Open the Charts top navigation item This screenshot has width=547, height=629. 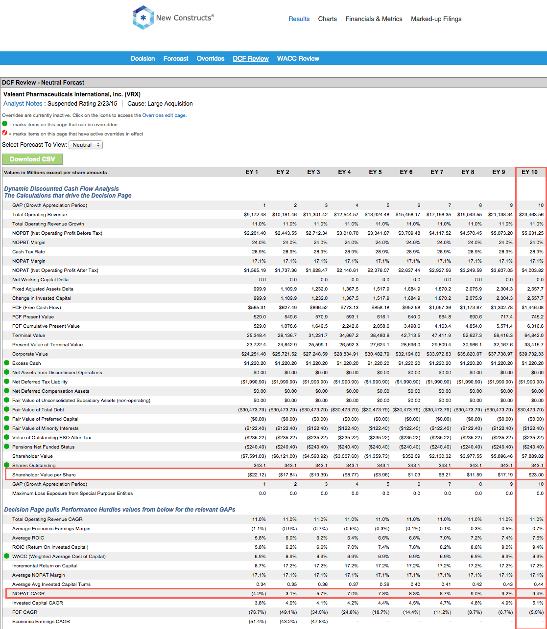click(328, 19)
